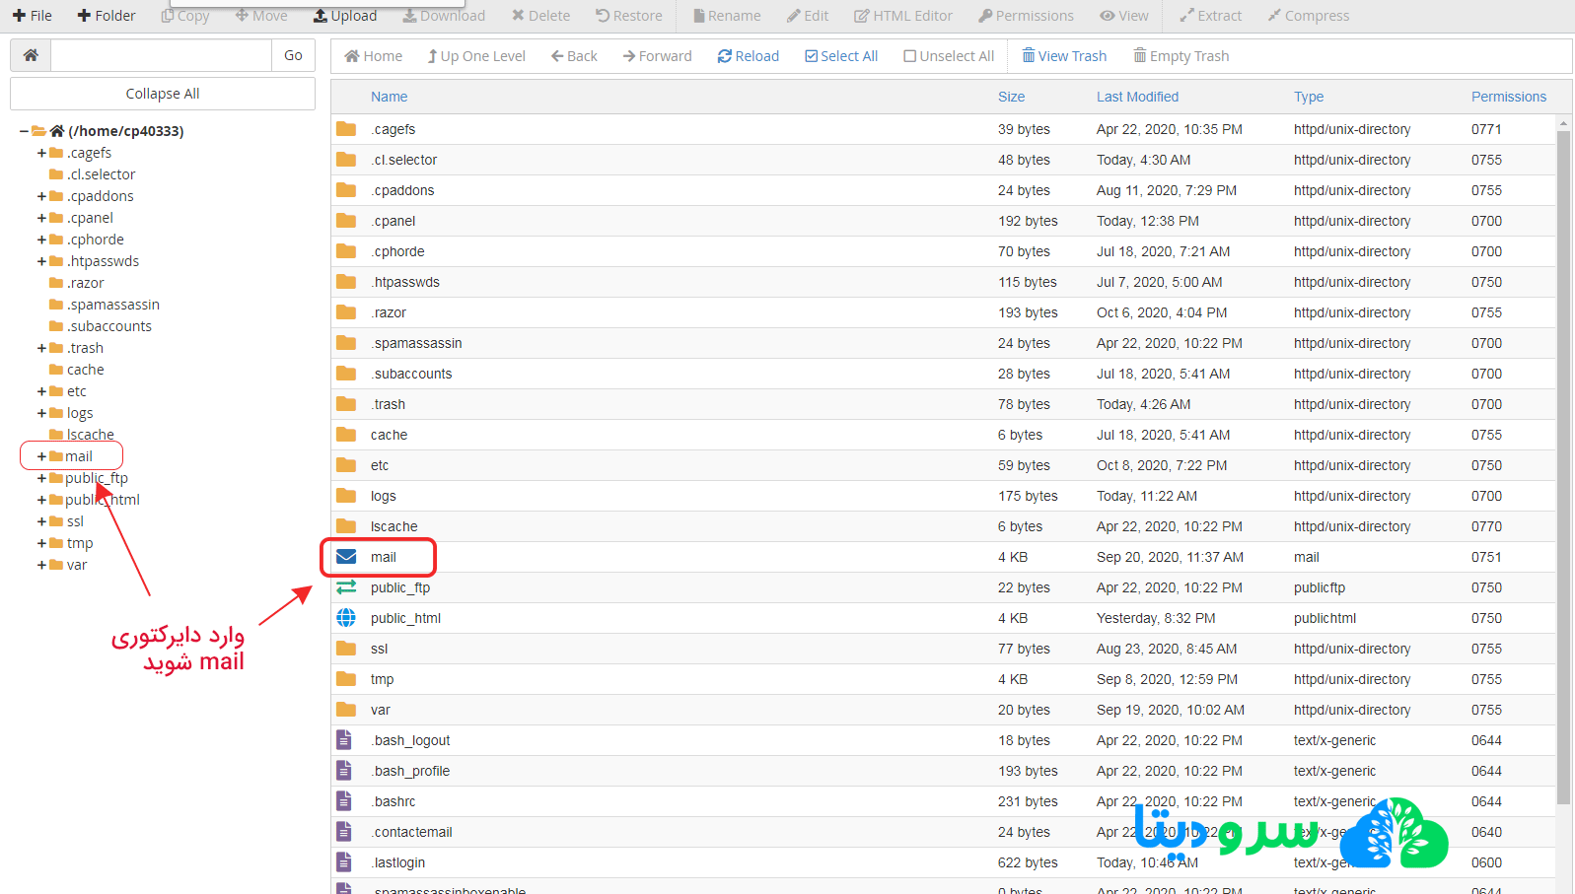Sort by Permissions column header
Screen dimensions: 1575x894
1509,97
